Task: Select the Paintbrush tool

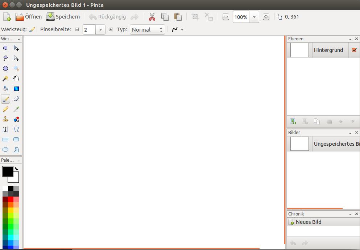Action: click(5, 99)
